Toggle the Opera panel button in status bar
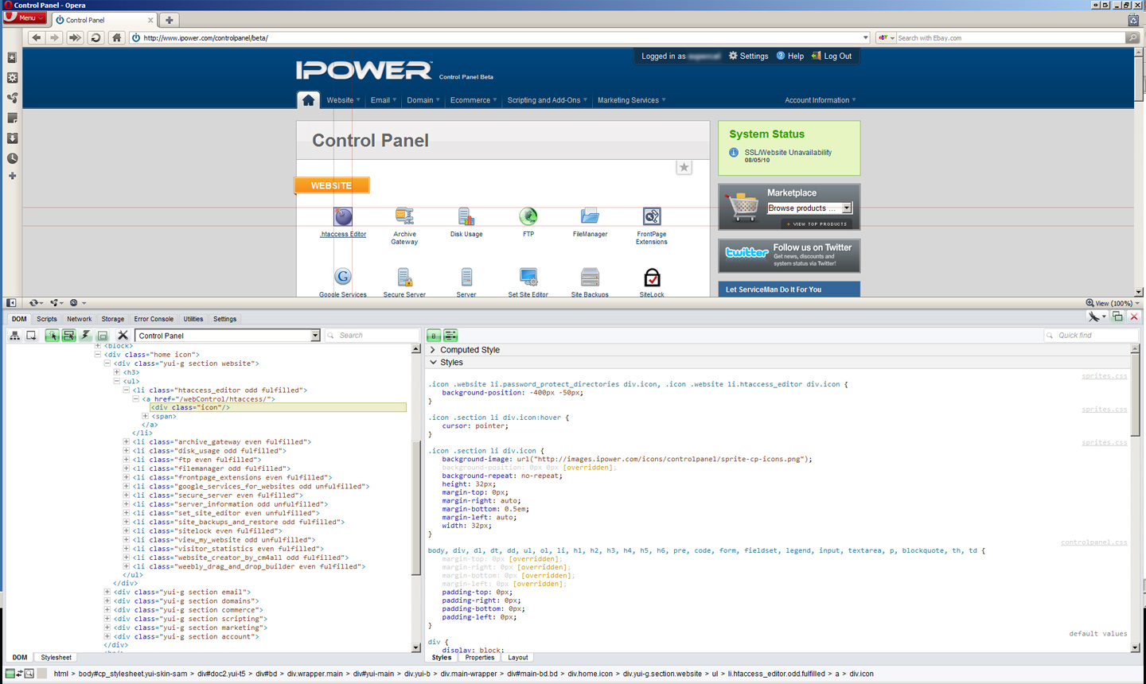 point(11,302)
